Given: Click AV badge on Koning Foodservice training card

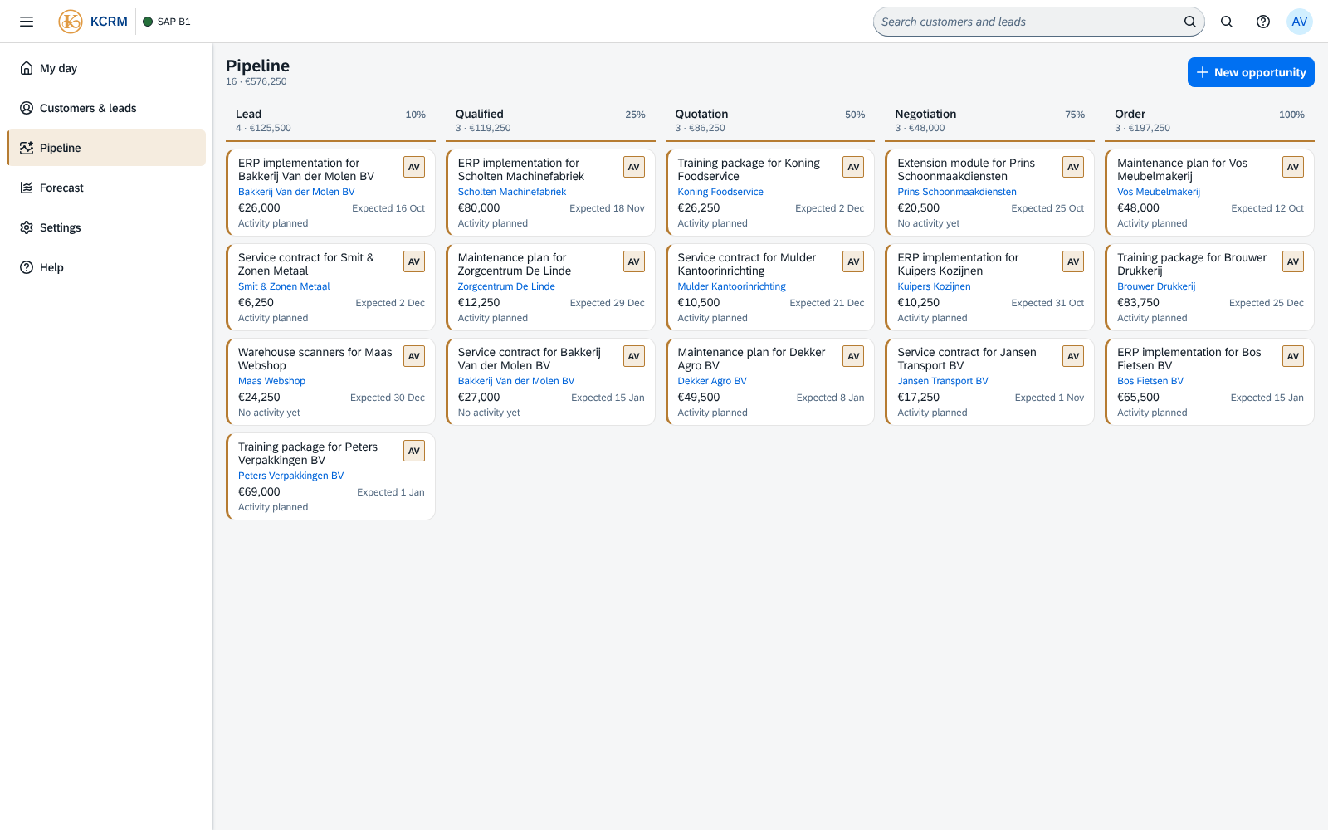Looking at the screenshot, I should point(853,167).
